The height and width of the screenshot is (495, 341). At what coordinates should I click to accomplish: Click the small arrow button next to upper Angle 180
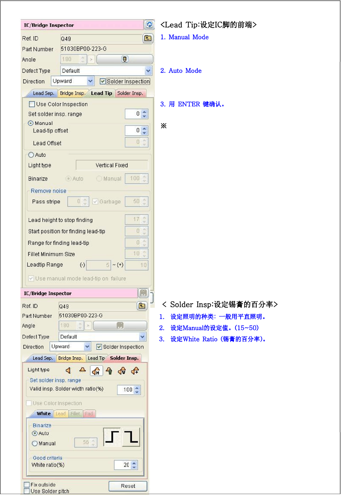[91, 59]
